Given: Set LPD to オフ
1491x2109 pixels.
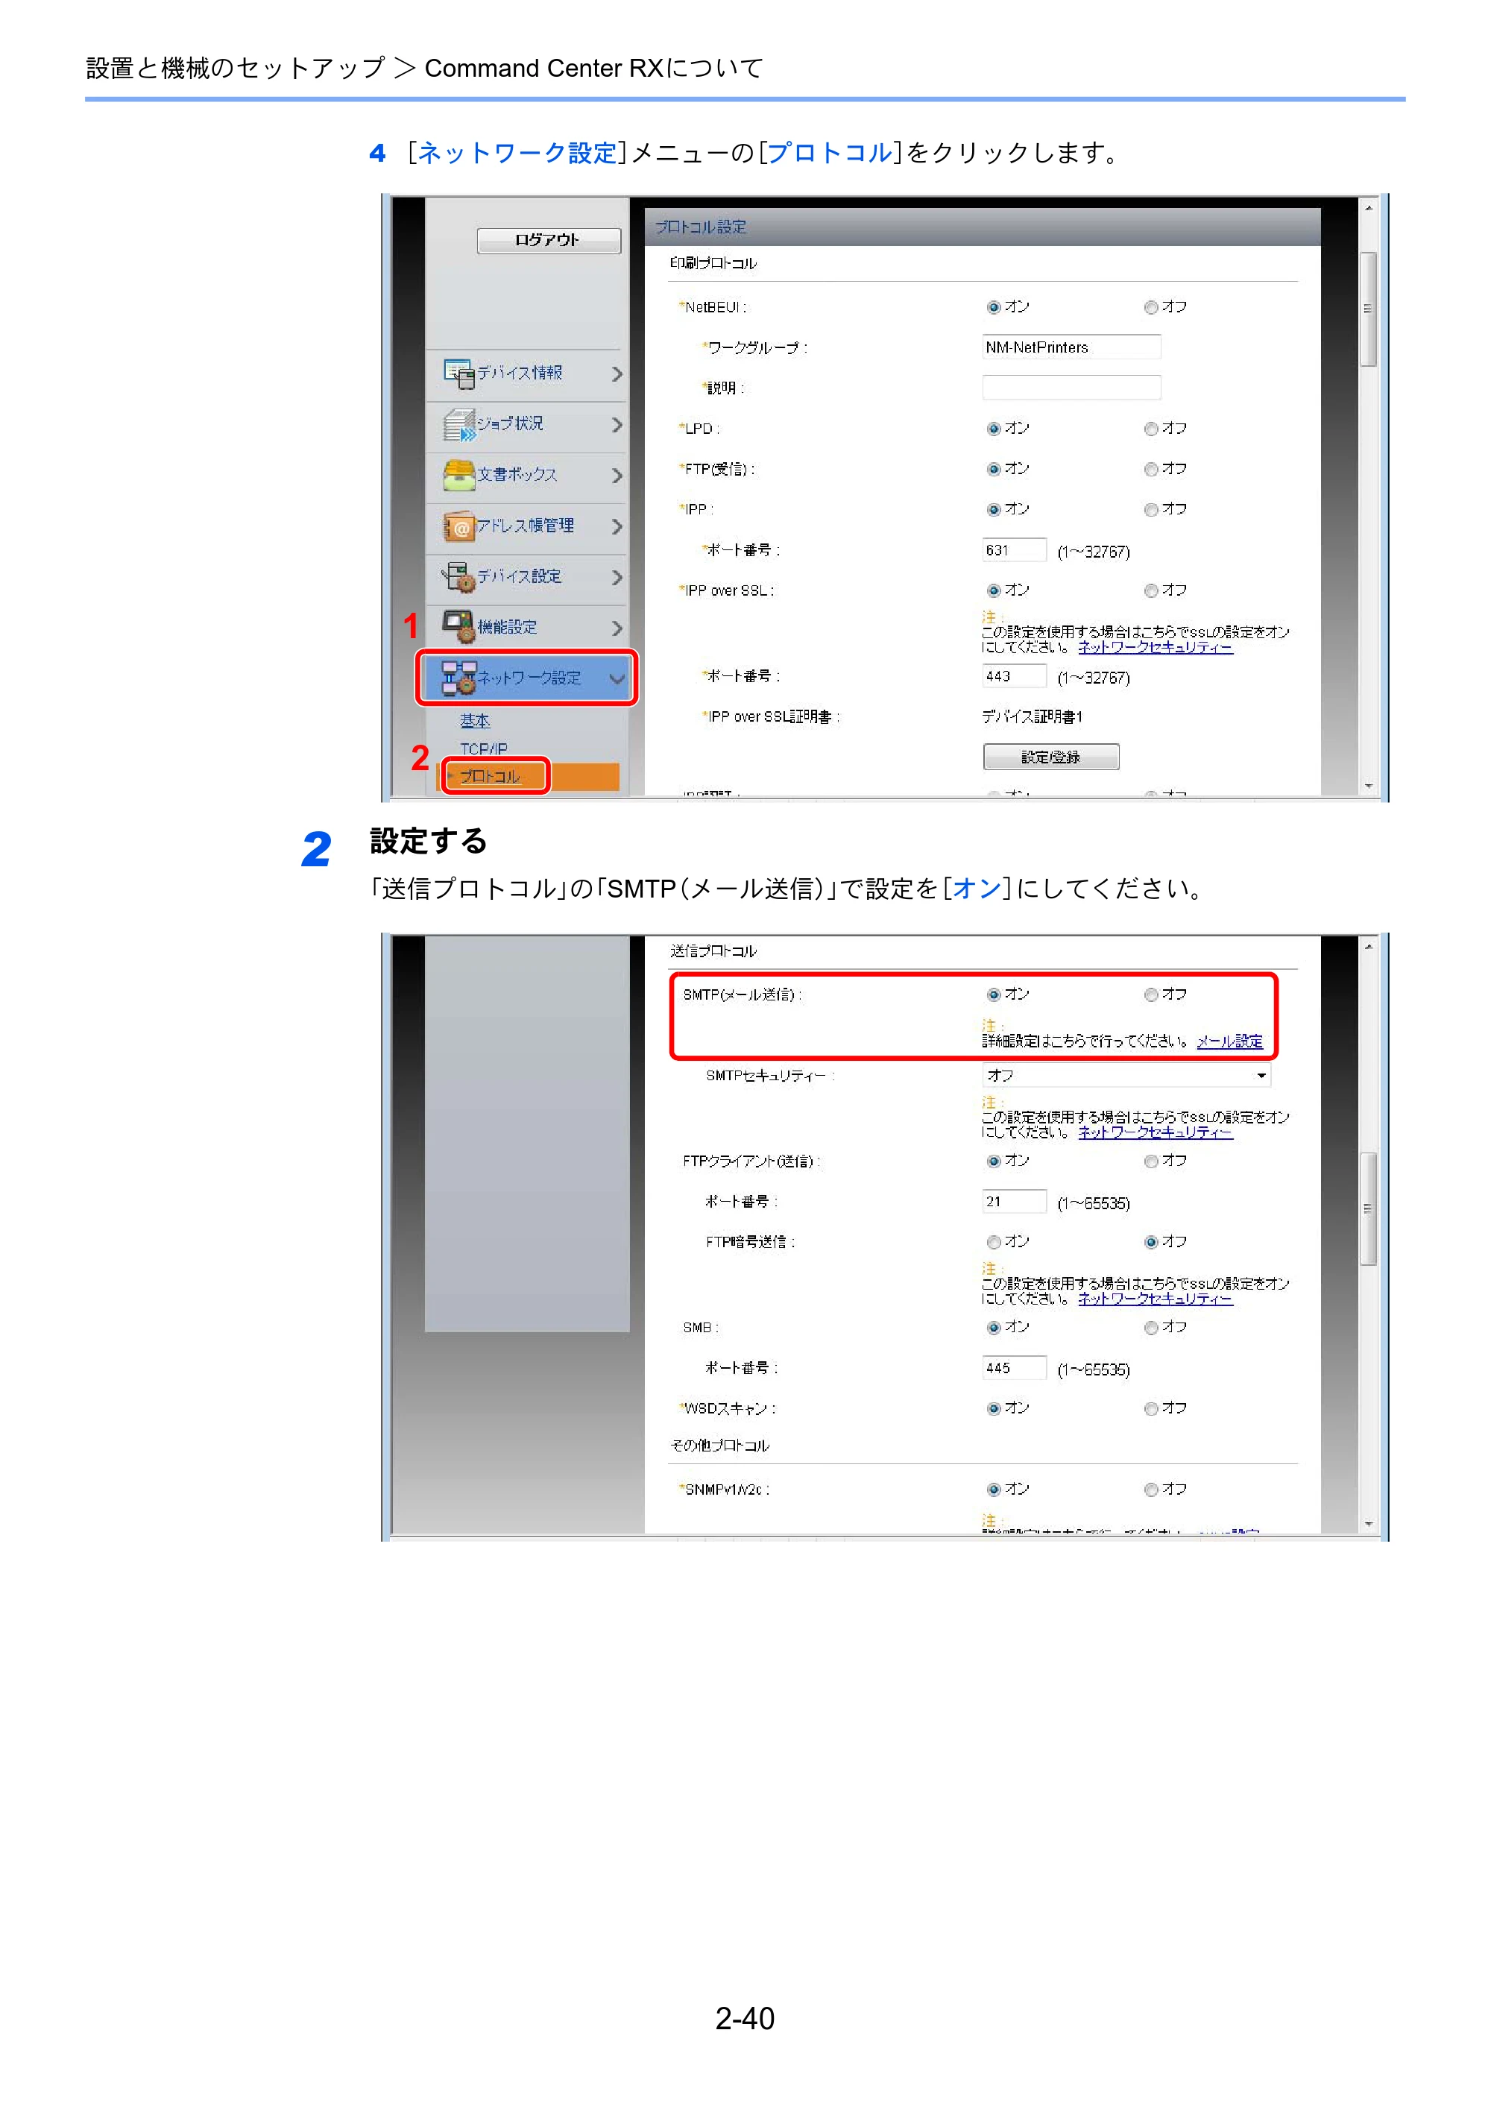Looking at the screenshot, I should (x=1150, y=429).
